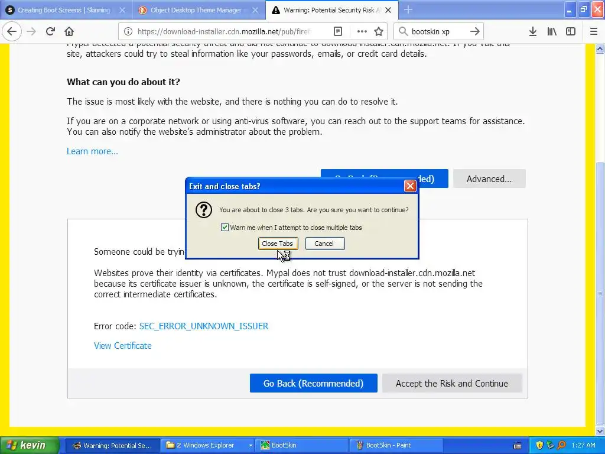605x454 pixels.
Task: Go to the Home page icon
Action: [69, 31]
